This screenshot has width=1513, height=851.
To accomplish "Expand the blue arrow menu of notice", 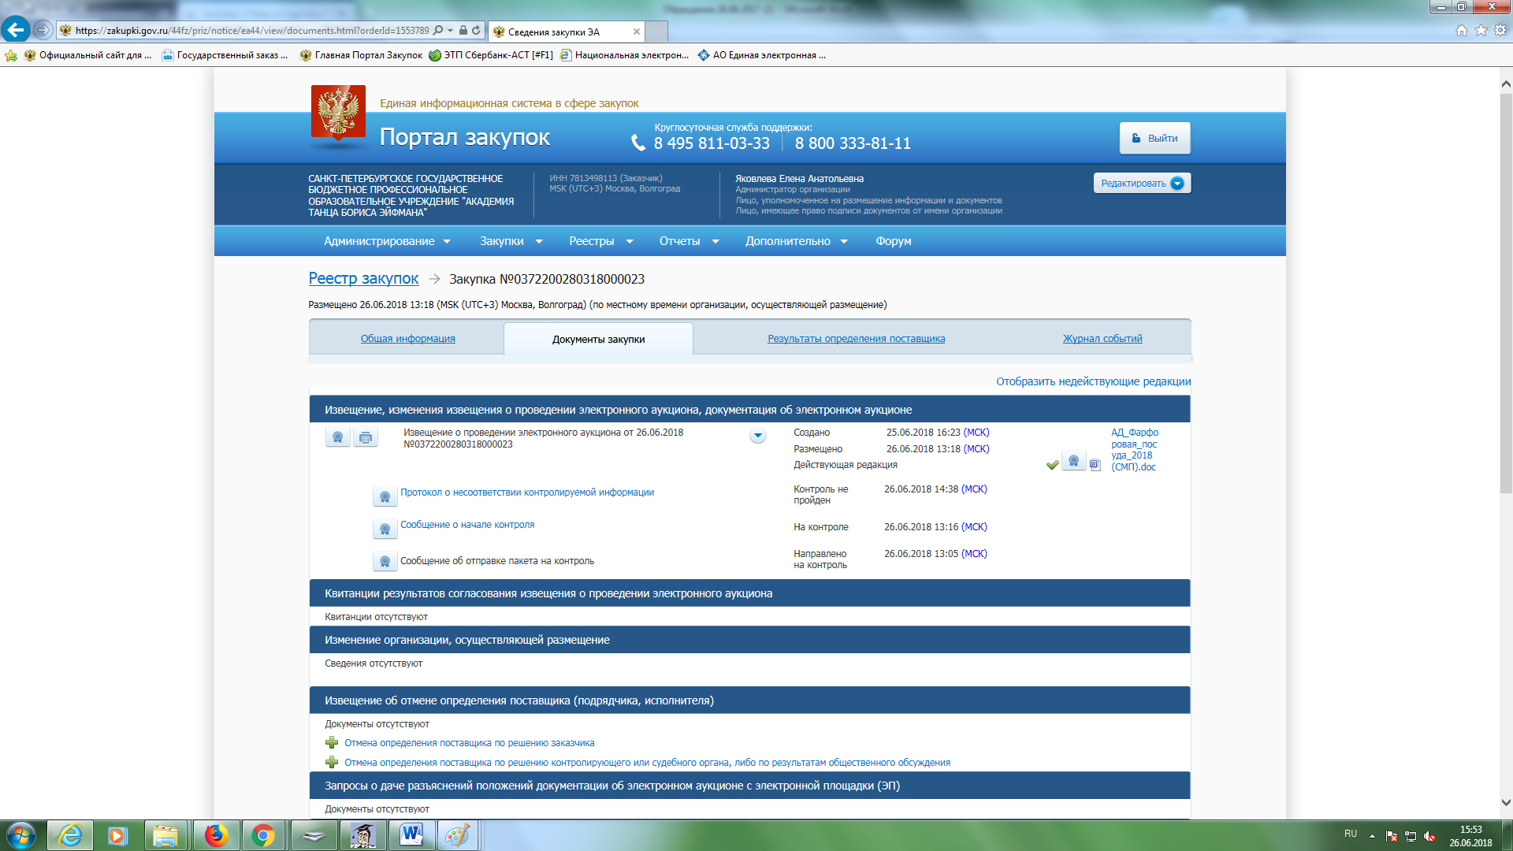I will click(x=757, y=436).
